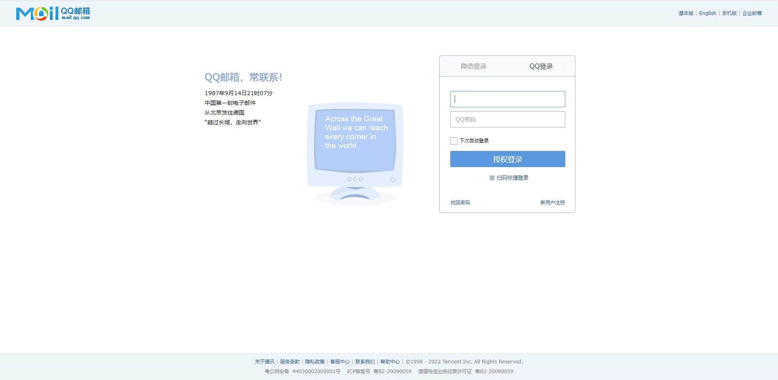The width and height of the screenshot is (778, 380).
Task: Click the 粤公网安备 44030002000001号 text
Action: coord(303,372)
